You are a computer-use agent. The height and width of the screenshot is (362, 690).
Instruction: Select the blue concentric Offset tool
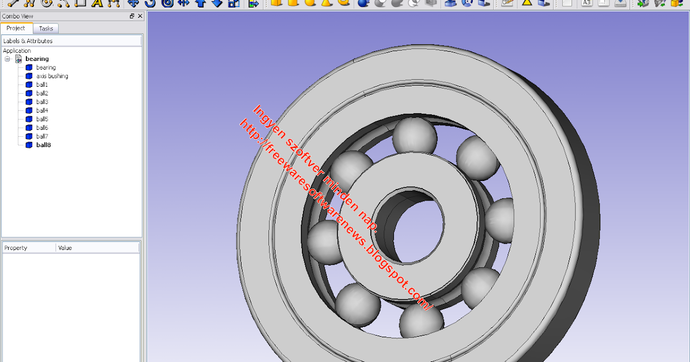pyautogui.click(x=167, y=3)
